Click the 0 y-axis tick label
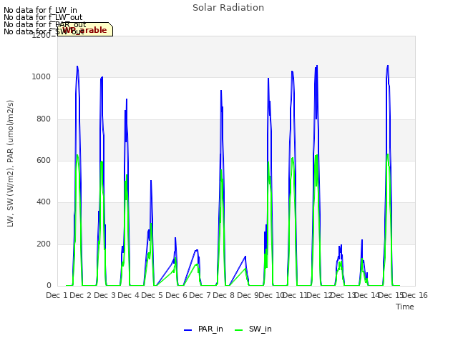 [49, 286]
